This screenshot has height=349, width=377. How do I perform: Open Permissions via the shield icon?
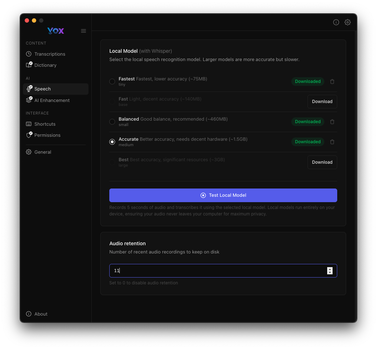29,135
